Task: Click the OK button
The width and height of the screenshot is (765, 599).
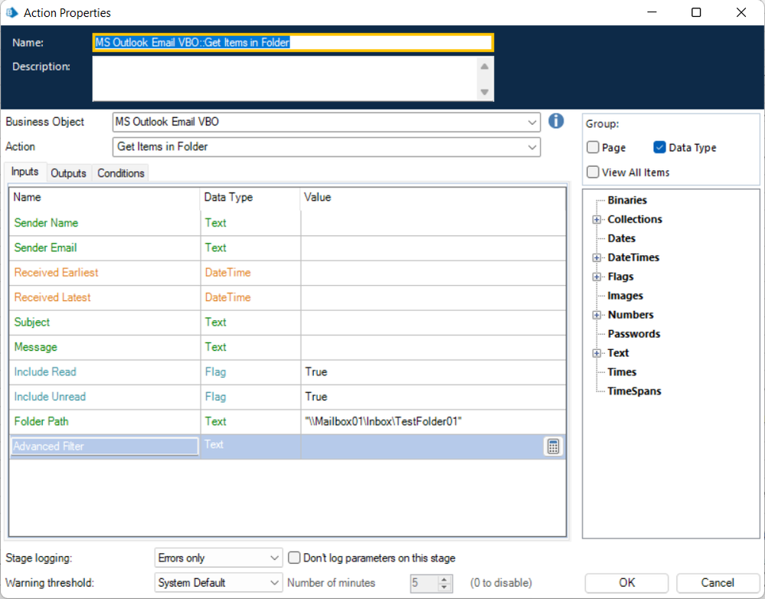Action: coord(626,583)
